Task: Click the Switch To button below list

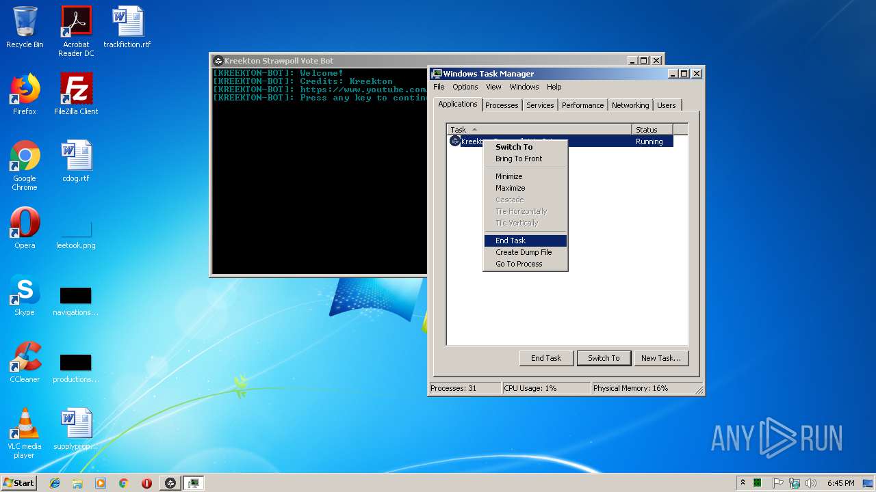Action: [x=604, y=358]
